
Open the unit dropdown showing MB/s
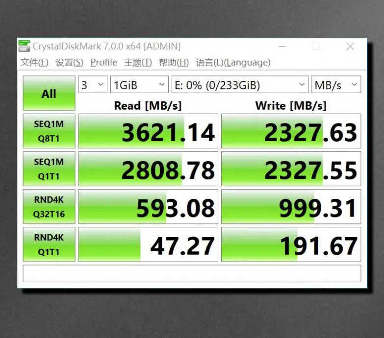pyautogui.click(x=336, y=85)
